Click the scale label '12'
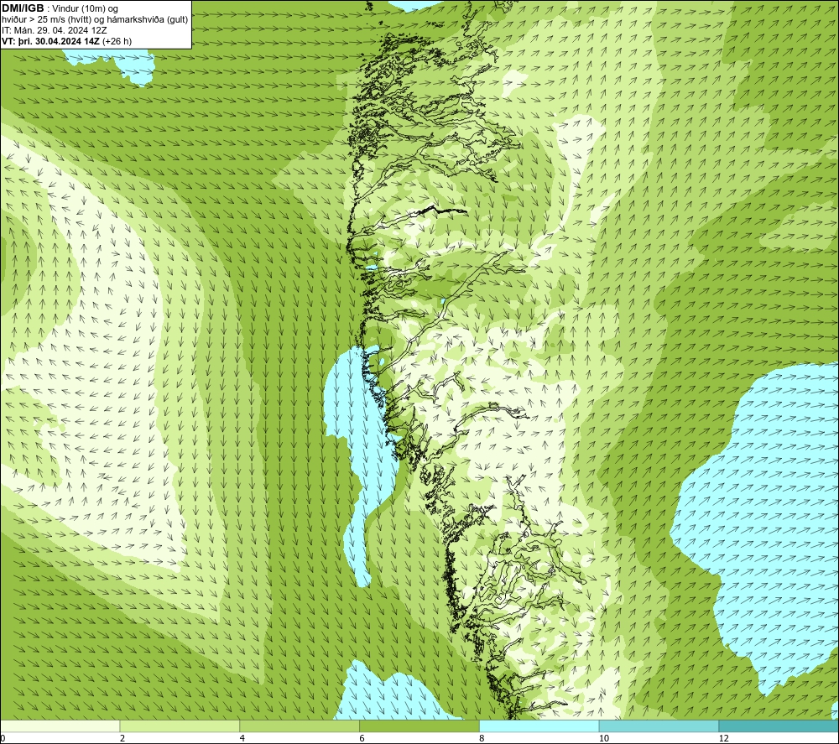This screenshot has width=839, height=744. [724, 738]
